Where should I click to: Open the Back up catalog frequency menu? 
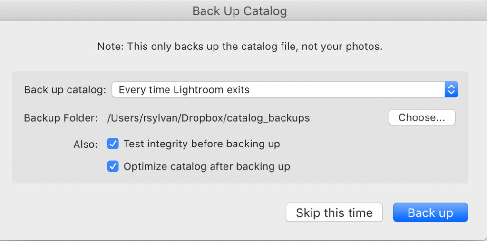coord(284,89)
